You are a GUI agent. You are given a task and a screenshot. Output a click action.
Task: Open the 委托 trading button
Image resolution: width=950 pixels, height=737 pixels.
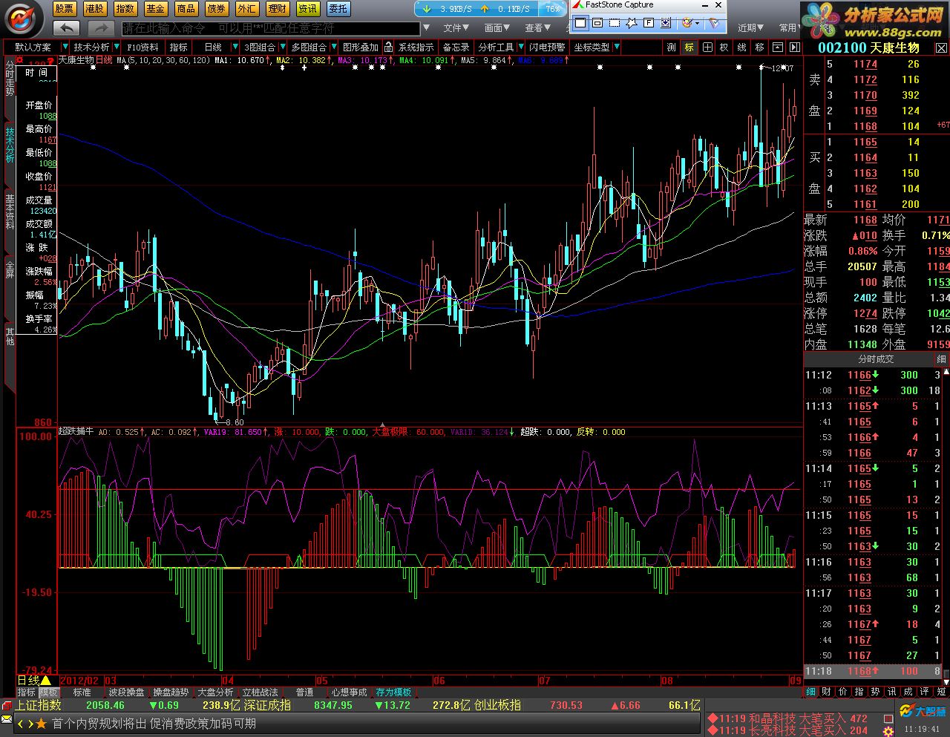coord(338,9)
